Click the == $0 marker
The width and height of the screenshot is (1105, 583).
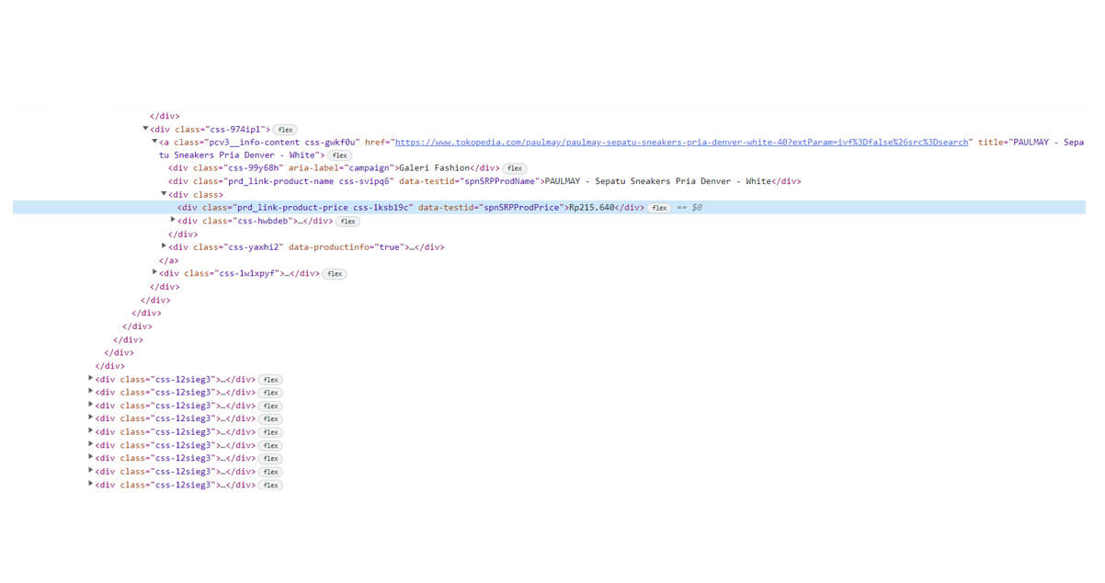[689, 208]
